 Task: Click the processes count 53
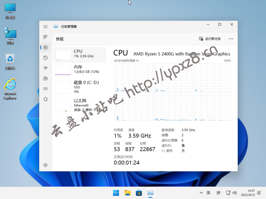click(x=117, y=149)
